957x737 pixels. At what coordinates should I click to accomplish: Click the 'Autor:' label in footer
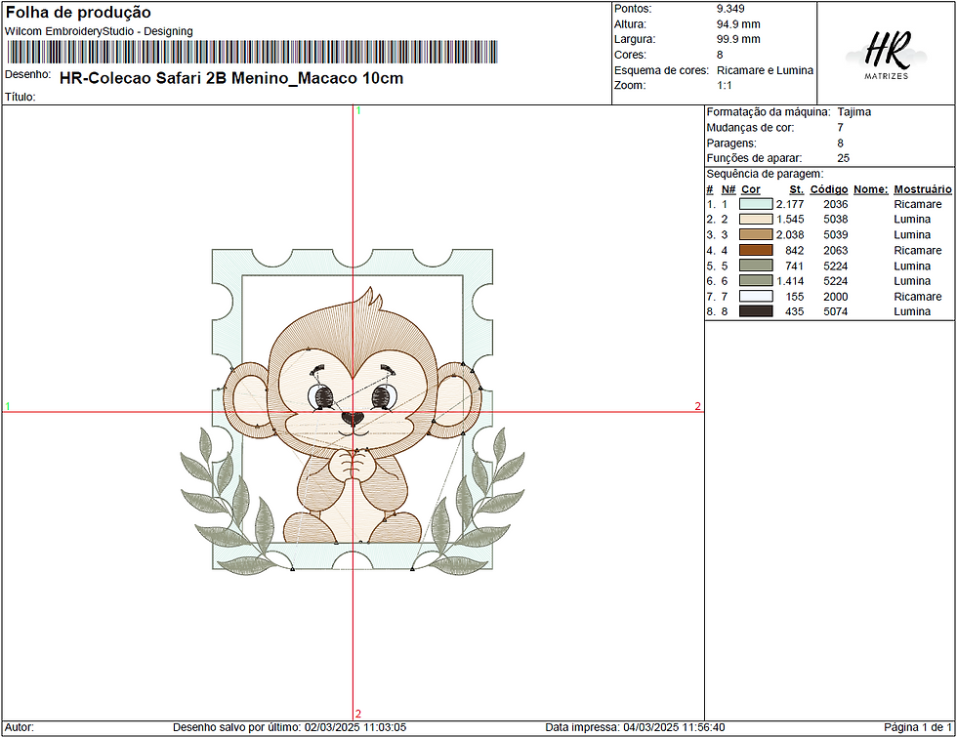pos(19,727)
